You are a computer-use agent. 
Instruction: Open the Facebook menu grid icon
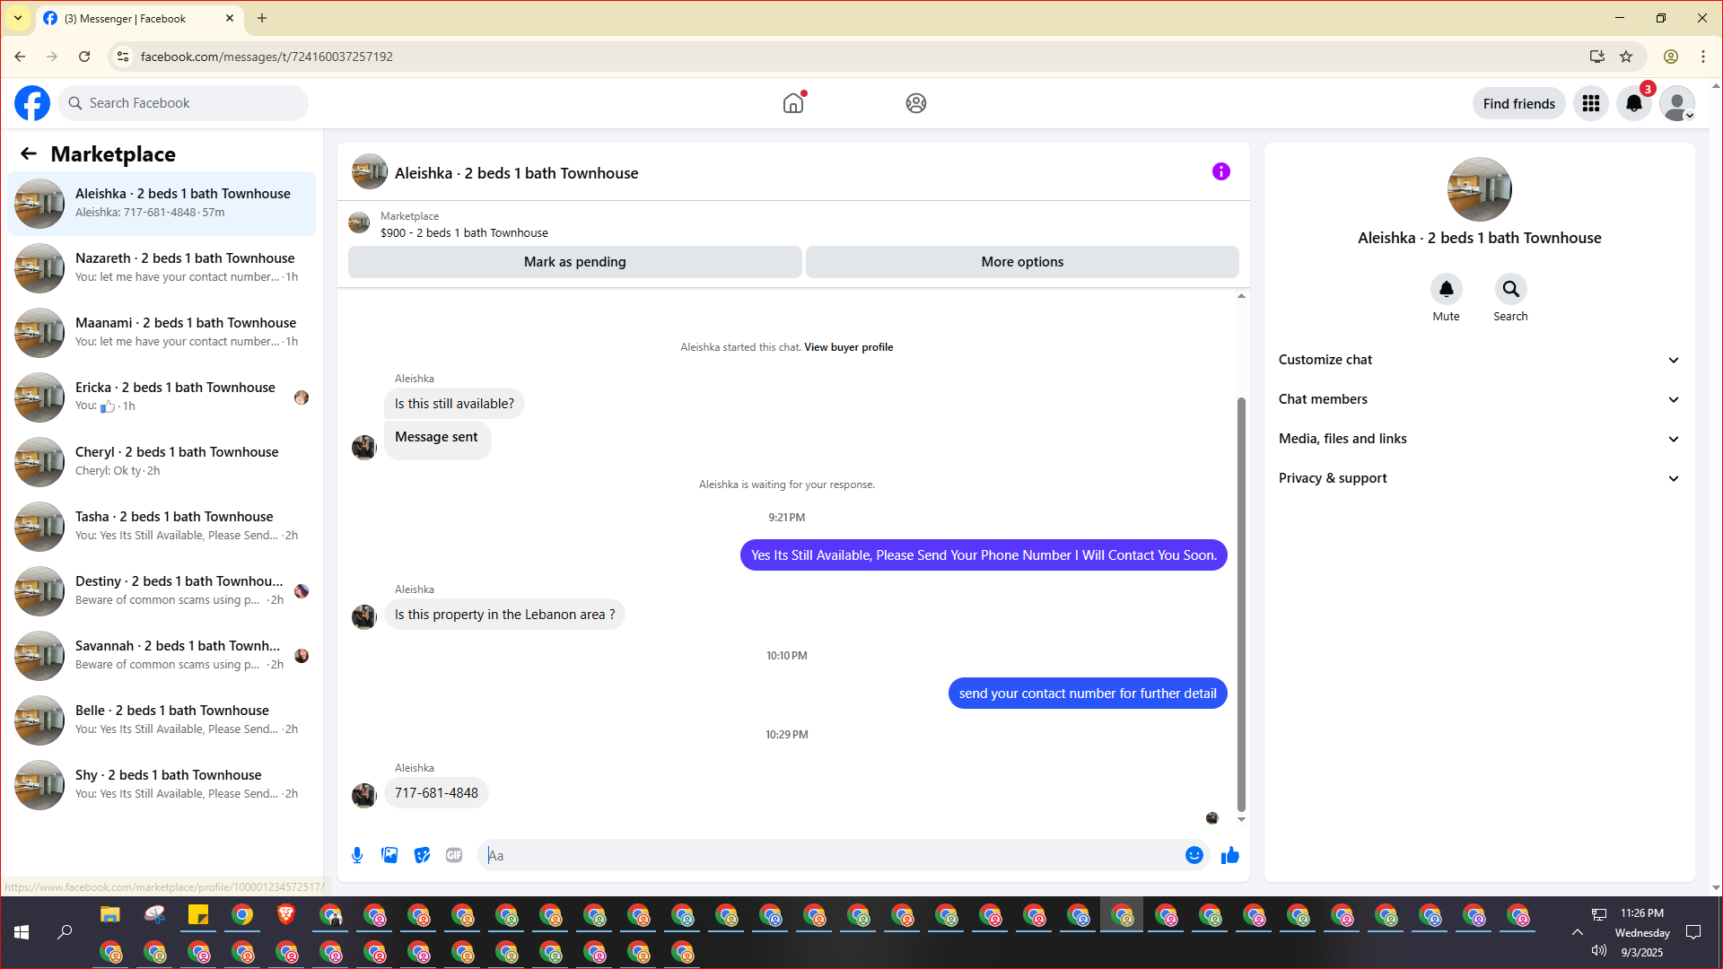click(x=1591, y=103)
